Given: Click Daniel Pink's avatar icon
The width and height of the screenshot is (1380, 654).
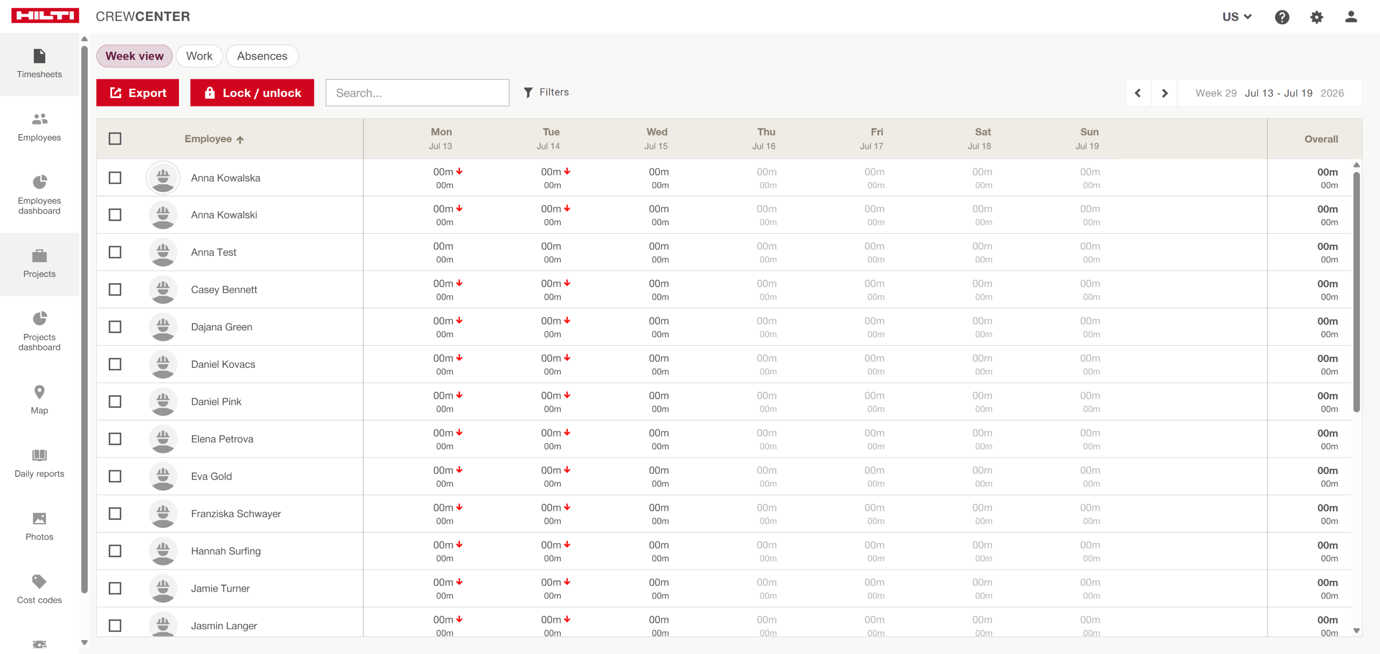Looking at the screenshot, I should (x=163, y=402).
